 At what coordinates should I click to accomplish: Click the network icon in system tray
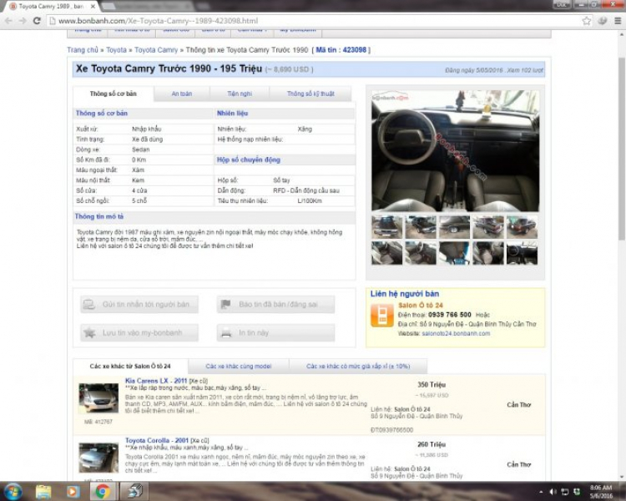coord(564,492)
